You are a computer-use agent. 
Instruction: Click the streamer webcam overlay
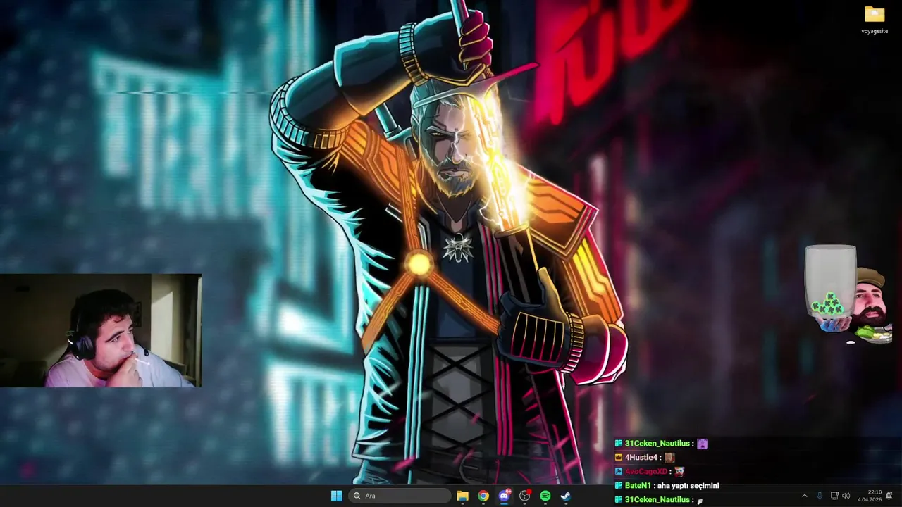(101, 330)
